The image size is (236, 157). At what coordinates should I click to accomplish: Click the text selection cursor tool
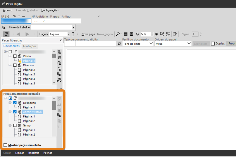coord(73,34)
